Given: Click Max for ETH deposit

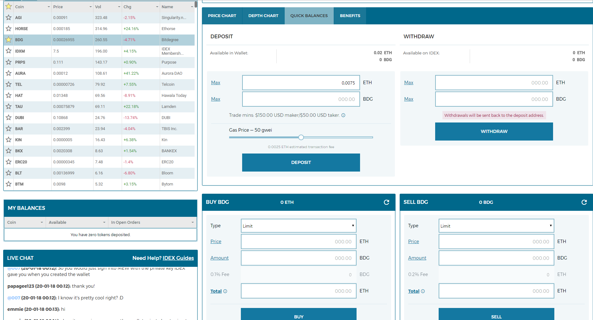Looking at the screenshot, I should (216, 83).
